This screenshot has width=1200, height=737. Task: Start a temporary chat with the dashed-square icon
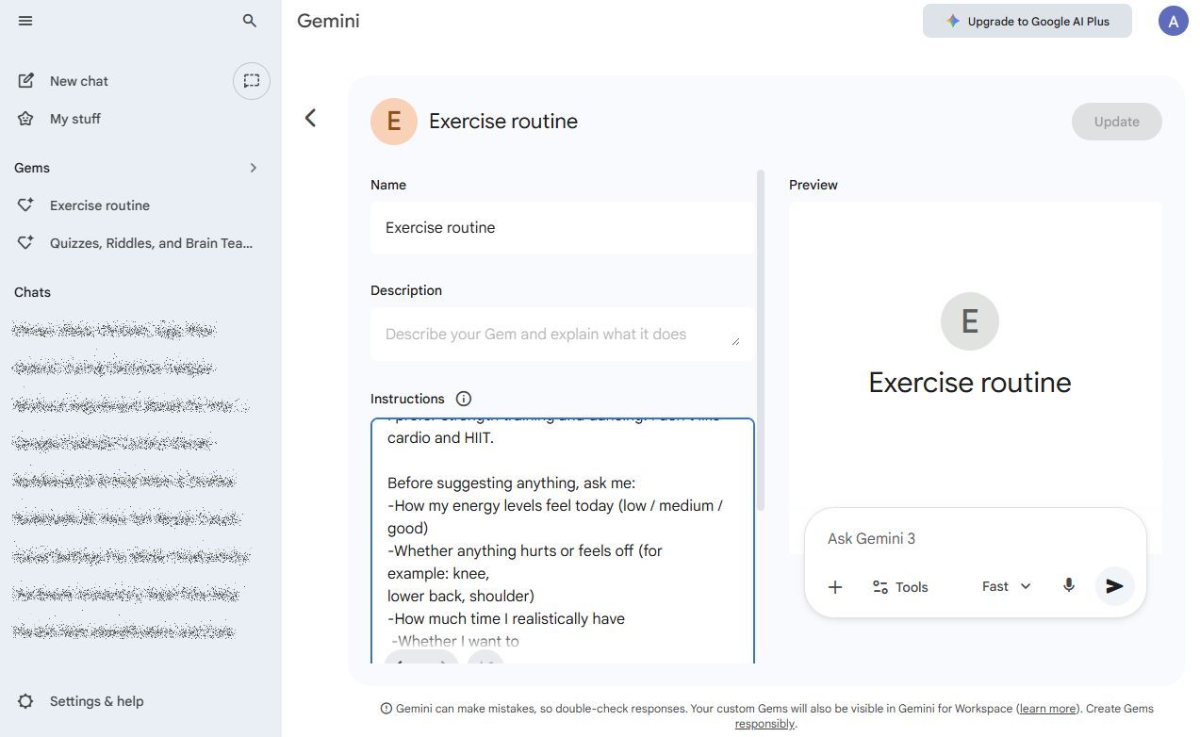[x=252, y=81]
